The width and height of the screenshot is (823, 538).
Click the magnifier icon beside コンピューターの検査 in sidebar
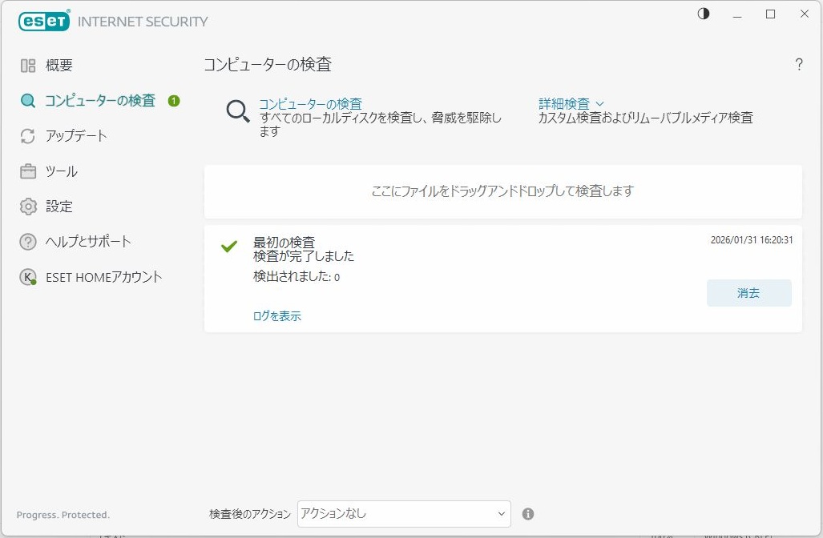(x=28, y=101)
